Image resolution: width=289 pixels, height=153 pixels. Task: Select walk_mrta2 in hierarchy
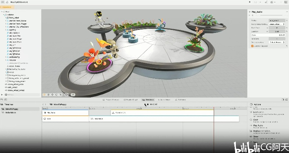(12, 87)
